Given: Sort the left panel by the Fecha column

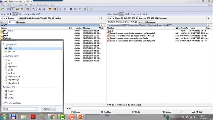Looking at the screenshot, I should tap(87, 28).
